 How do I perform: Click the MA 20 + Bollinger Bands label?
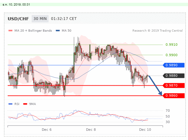tap(33, 31)
